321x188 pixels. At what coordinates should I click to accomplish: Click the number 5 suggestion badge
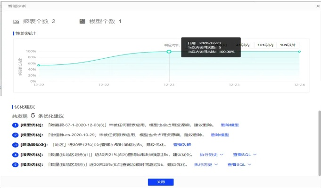point(16,164)
